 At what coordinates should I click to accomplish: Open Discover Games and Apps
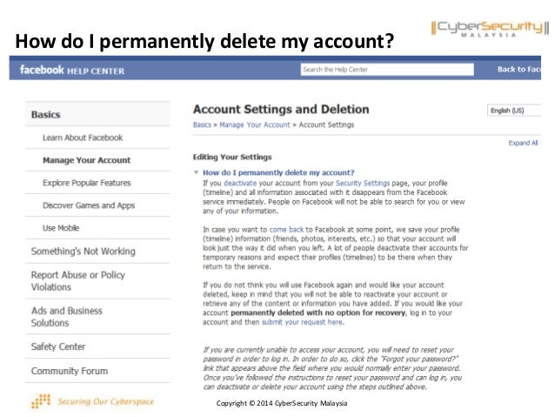point(89,205)
